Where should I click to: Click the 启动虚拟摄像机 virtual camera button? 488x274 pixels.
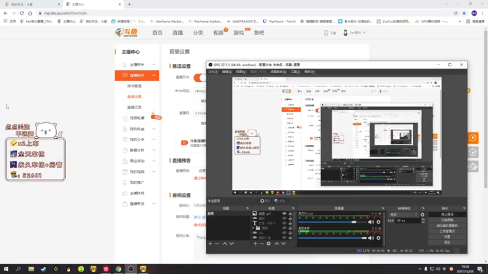447,225
